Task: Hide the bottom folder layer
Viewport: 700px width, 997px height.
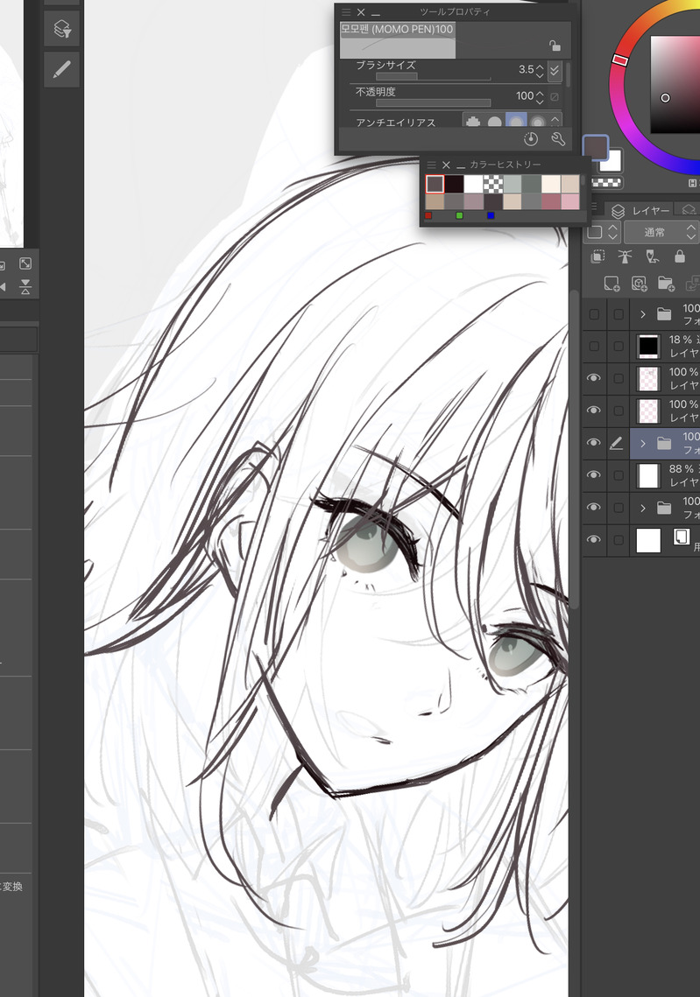Action: point(594,508)
